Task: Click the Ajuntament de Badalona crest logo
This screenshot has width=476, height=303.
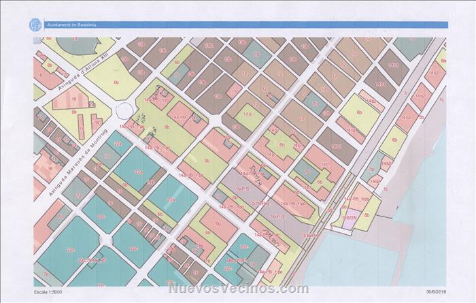Action: pos(35,25)
